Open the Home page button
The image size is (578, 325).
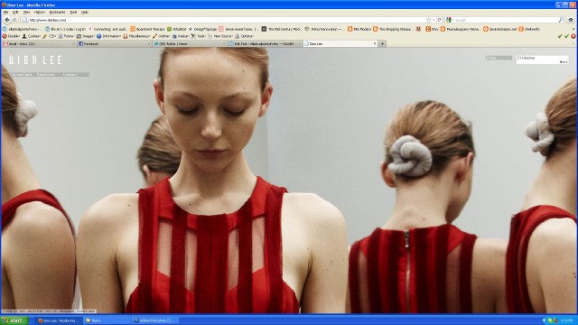pos(571,20)
